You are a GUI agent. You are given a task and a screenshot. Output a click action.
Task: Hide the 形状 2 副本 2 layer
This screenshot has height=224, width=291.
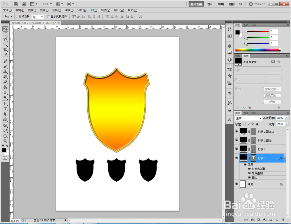236,131
